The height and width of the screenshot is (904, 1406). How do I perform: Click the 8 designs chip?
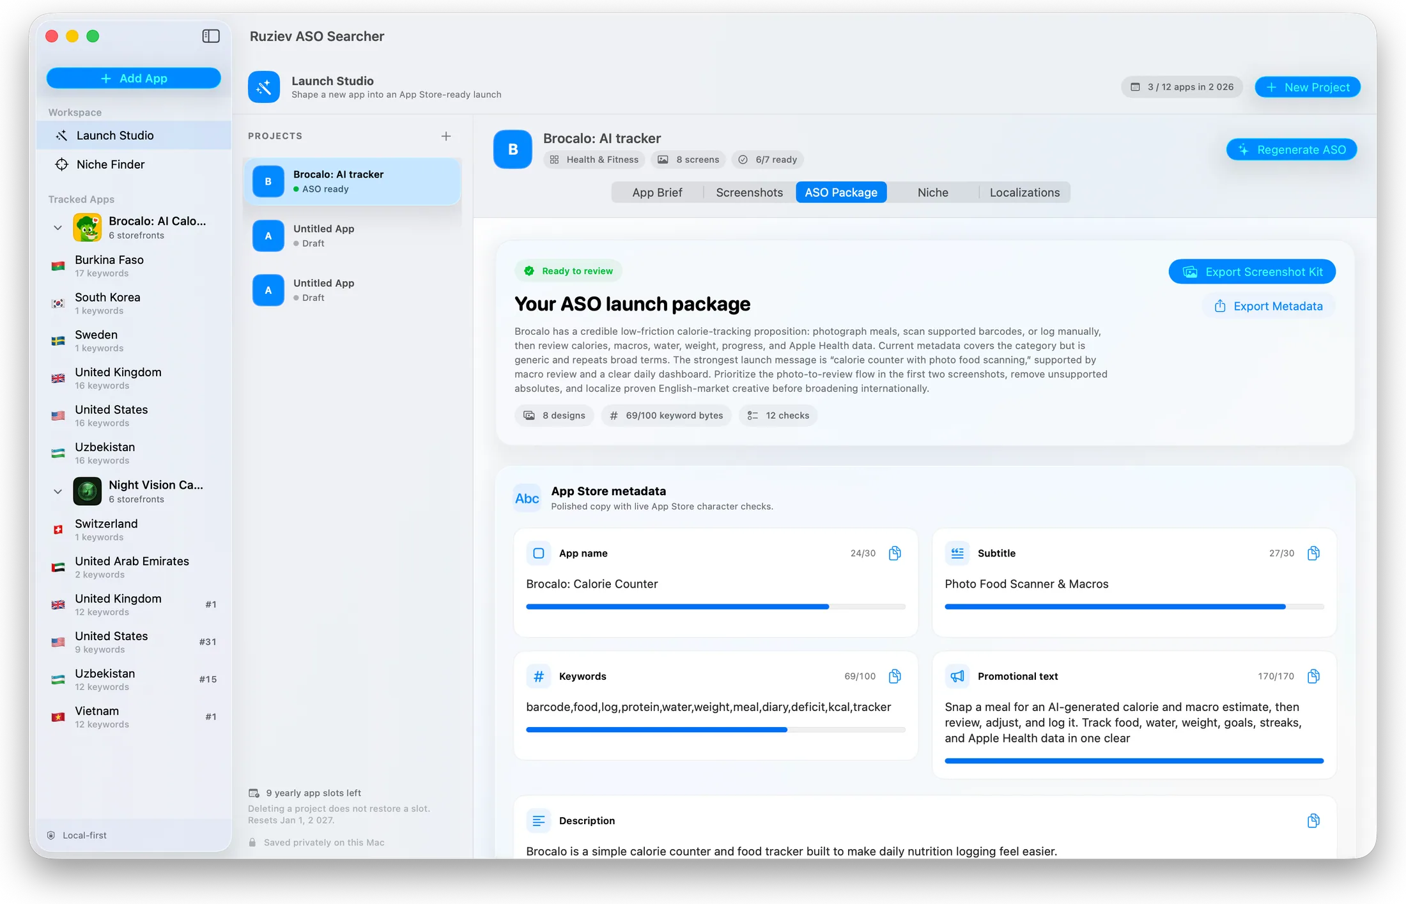click(554, 415)
